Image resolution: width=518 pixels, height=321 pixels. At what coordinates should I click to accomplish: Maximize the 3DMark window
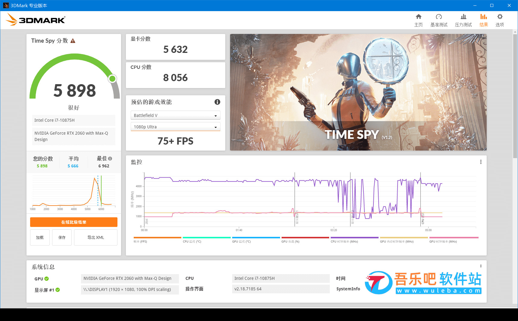tap(492, 5)
